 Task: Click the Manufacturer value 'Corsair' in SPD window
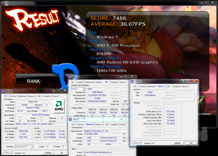pos(97,98)
